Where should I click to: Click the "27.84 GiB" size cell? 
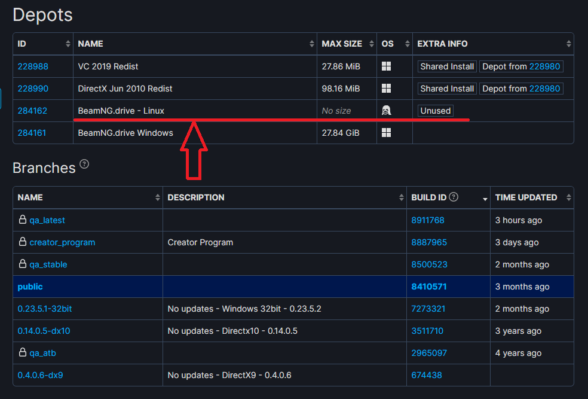341,133
